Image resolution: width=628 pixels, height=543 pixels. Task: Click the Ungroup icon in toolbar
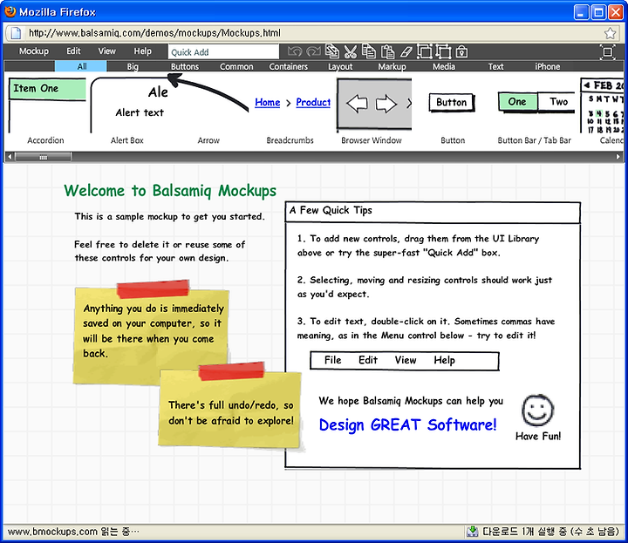click(443, 51)
